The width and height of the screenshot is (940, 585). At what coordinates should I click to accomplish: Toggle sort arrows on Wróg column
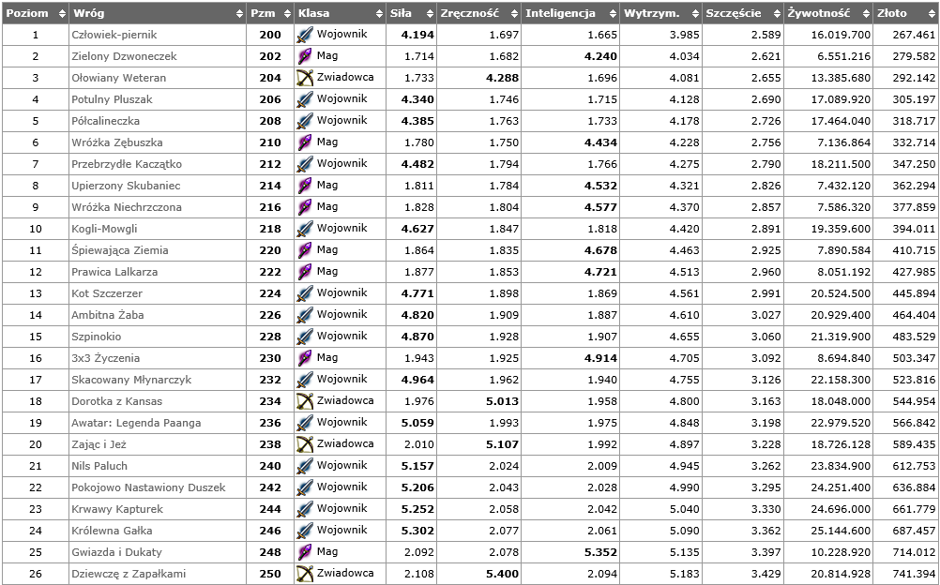pos(240,13)
